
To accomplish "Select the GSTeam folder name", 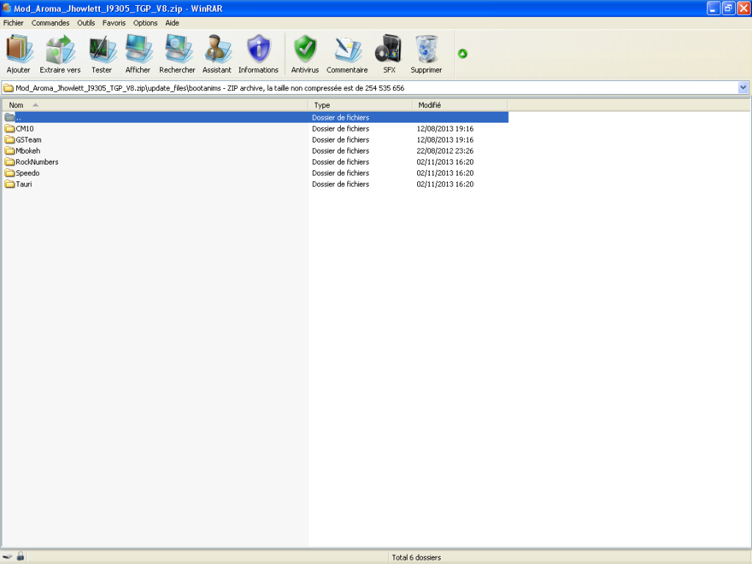I will coord(29,140).
